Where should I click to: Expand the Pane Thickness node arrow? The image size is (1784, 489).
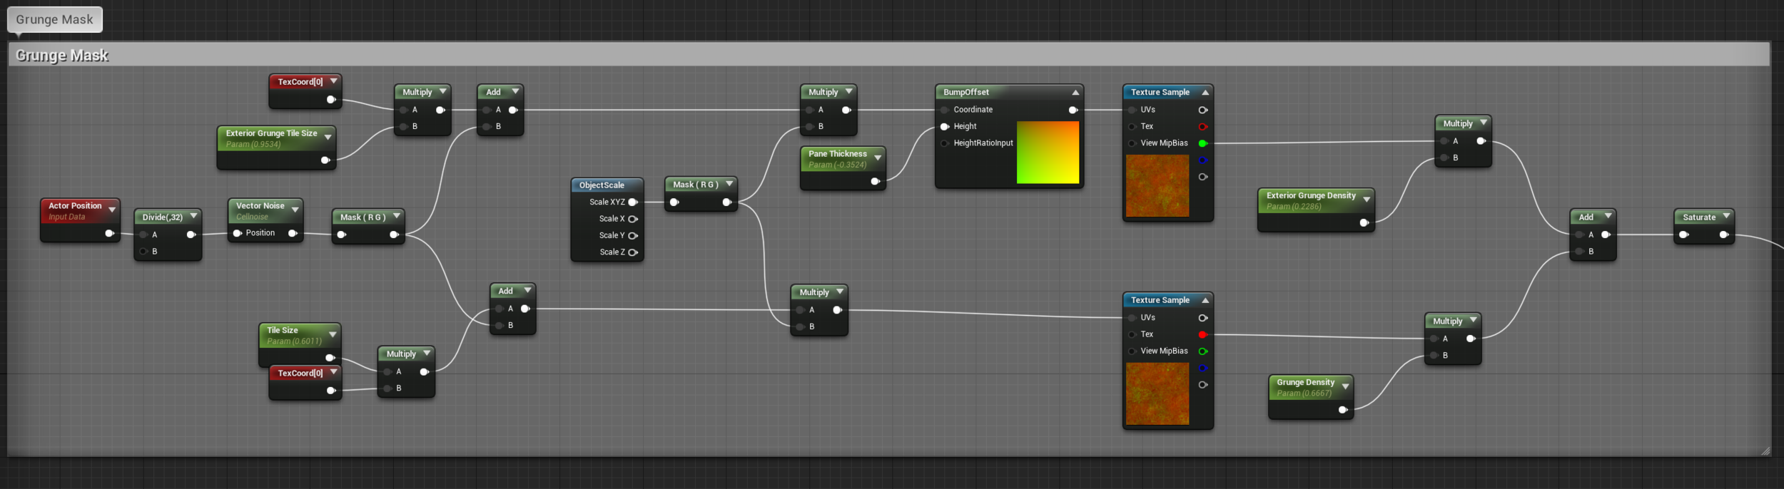[x=878, y=158]
